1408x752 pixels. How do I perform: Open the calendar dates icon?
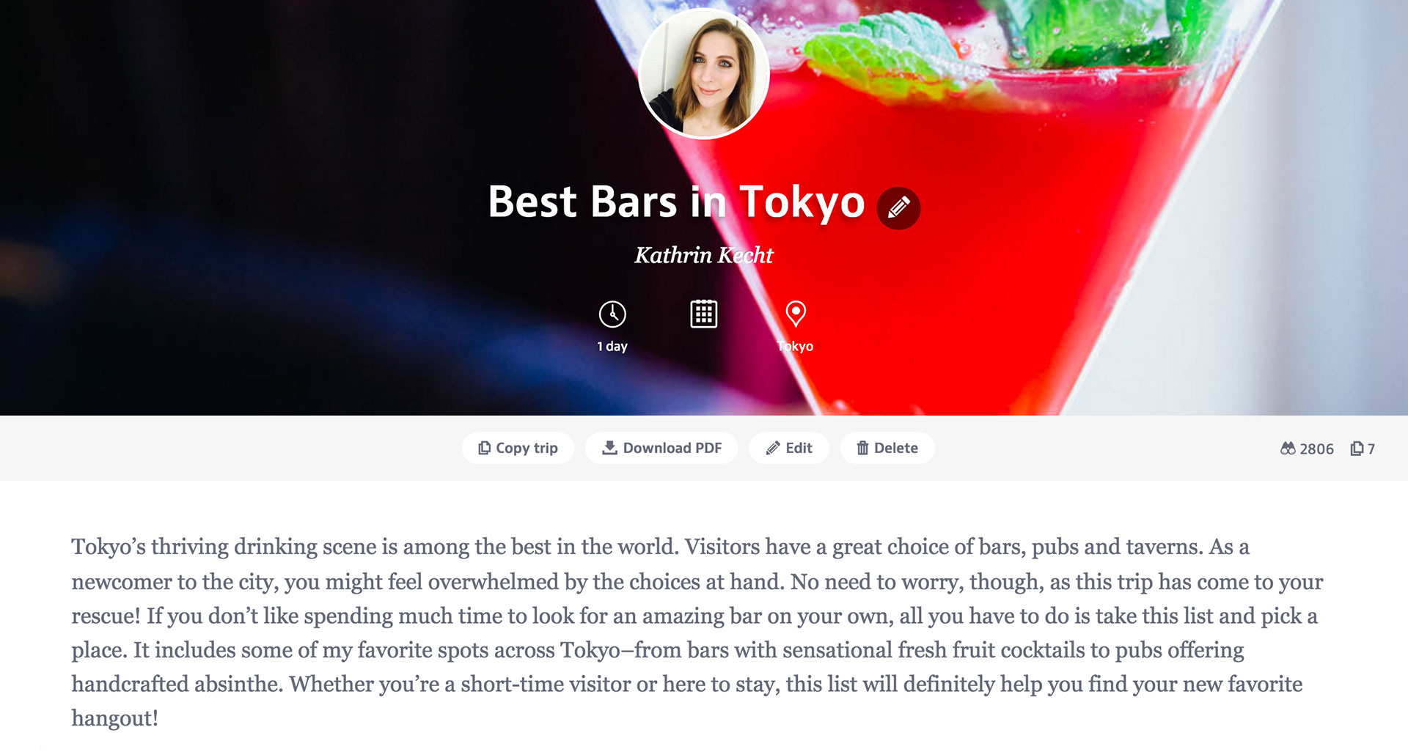[703, 314]
